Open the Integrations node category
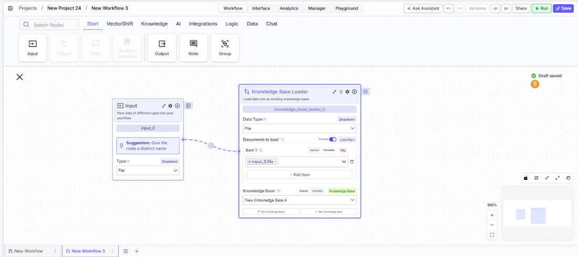 click(203, 24)
